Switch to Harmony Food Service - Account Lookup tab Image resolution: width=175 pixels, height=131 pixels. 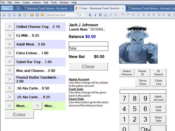coord(151,8)
